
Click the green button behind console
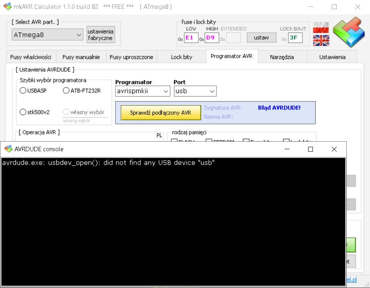[351, 245]
